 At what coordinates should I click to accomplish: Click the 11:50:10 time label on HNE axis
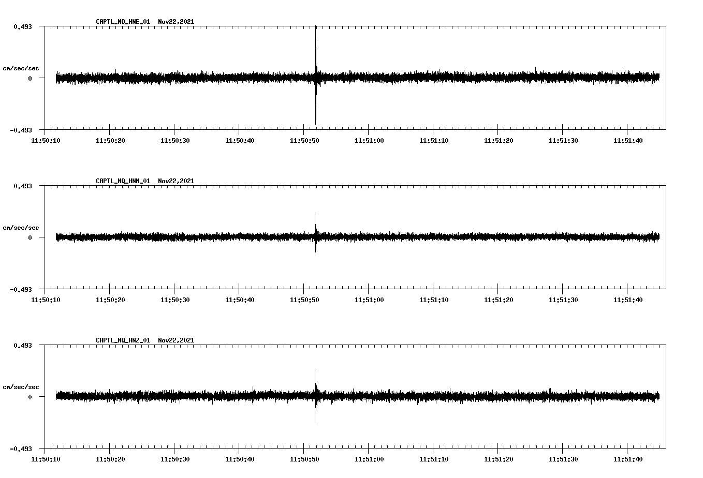coord(45,140)
